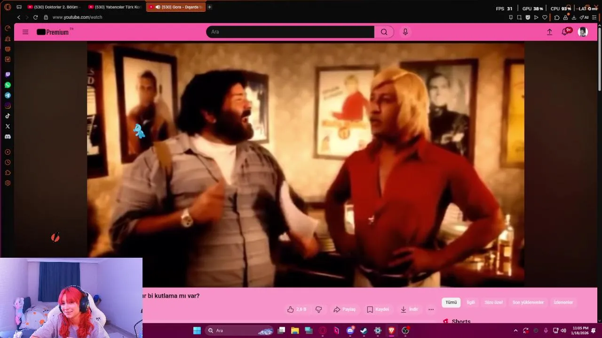Dislike the video with thumbs-down
This screenshot has height=338, width=602.
pos(318,309)
